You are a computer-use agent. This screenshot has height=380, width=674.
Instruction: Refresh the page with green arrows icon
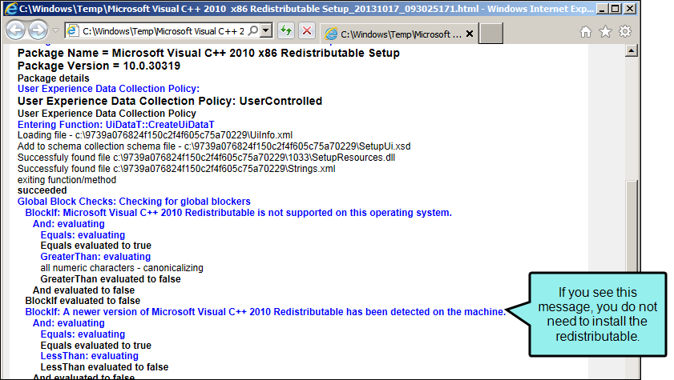pyautogui.click(x=286, y=31)
